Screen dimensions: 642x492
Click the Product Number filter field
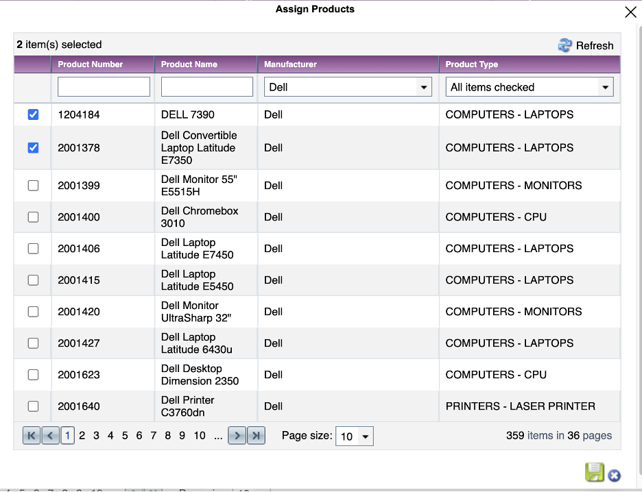point(104,87)
